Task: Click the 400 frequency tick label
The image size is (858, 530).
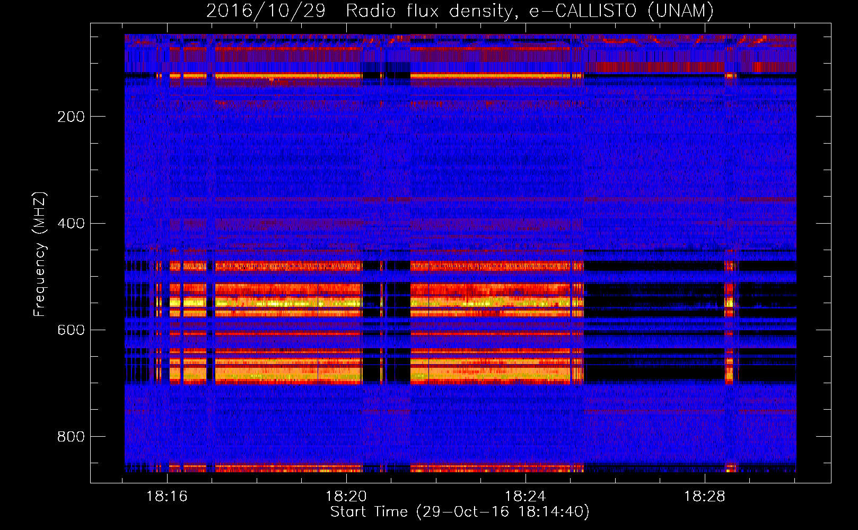Action: pos(71,223)
